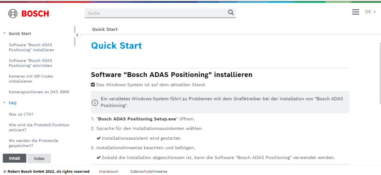381x175 pixels.
Task: Open "Software Bosch ADAS Positioning installieren" in the sidebar
Action: (x=31, y=47)
